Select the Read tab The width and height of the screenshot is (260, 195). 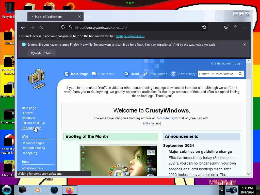[x=132, y=74]
